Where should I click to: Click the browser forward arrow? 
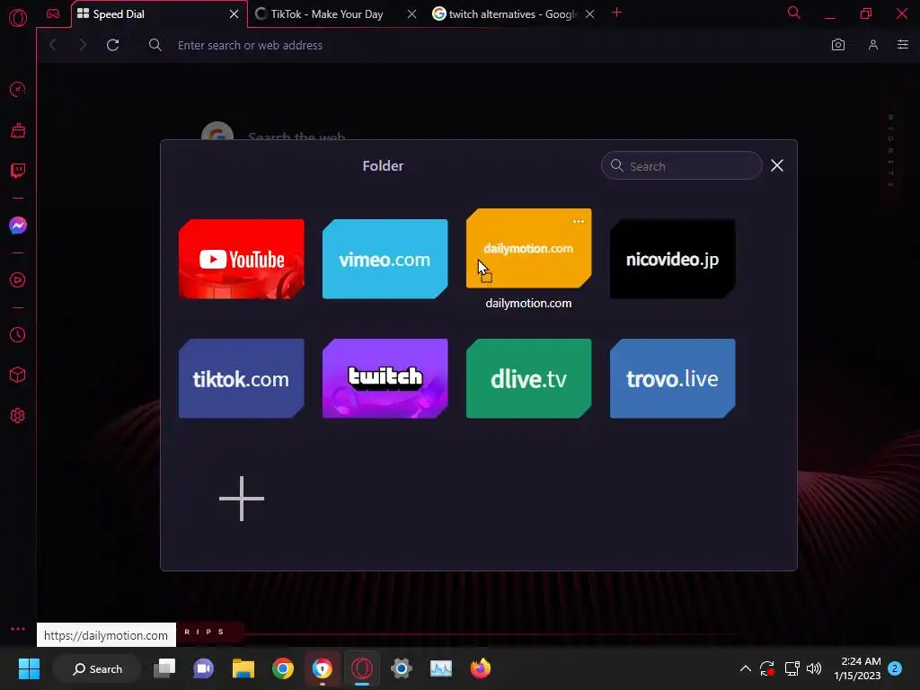(x=82, y=45)
